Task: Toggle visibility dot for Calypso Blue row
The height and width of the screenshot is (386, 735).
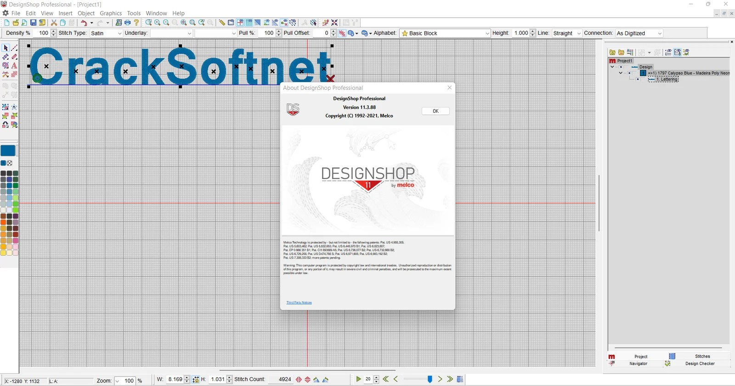Action: (x=629, y=73)
